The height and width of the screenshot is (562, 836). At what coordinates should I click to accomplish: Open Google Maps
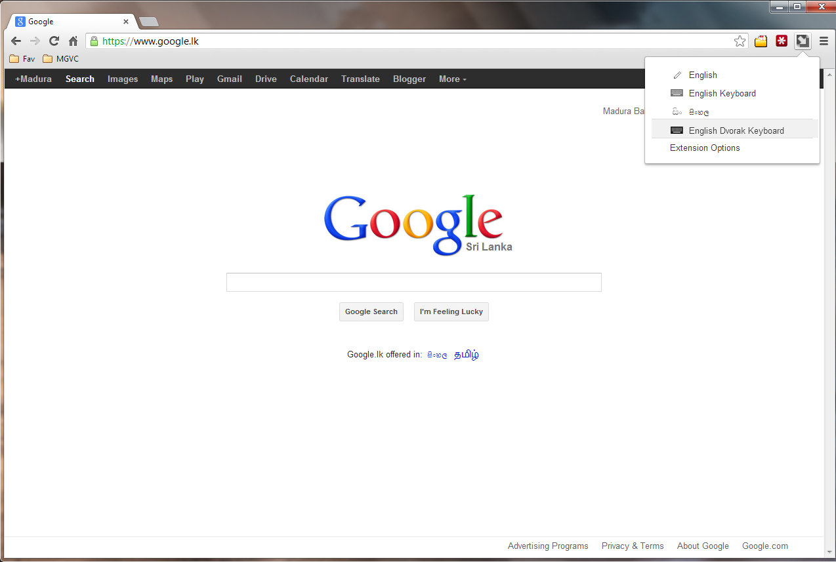(x=161, y=79)
